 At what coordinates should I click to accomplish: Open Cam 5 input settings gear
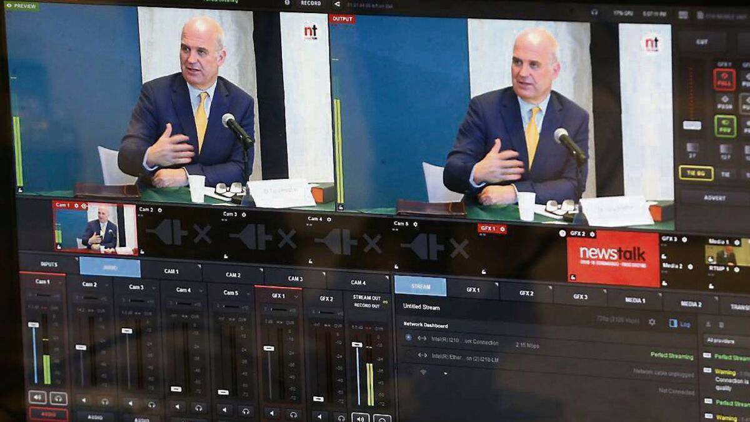tap(415, 223)
